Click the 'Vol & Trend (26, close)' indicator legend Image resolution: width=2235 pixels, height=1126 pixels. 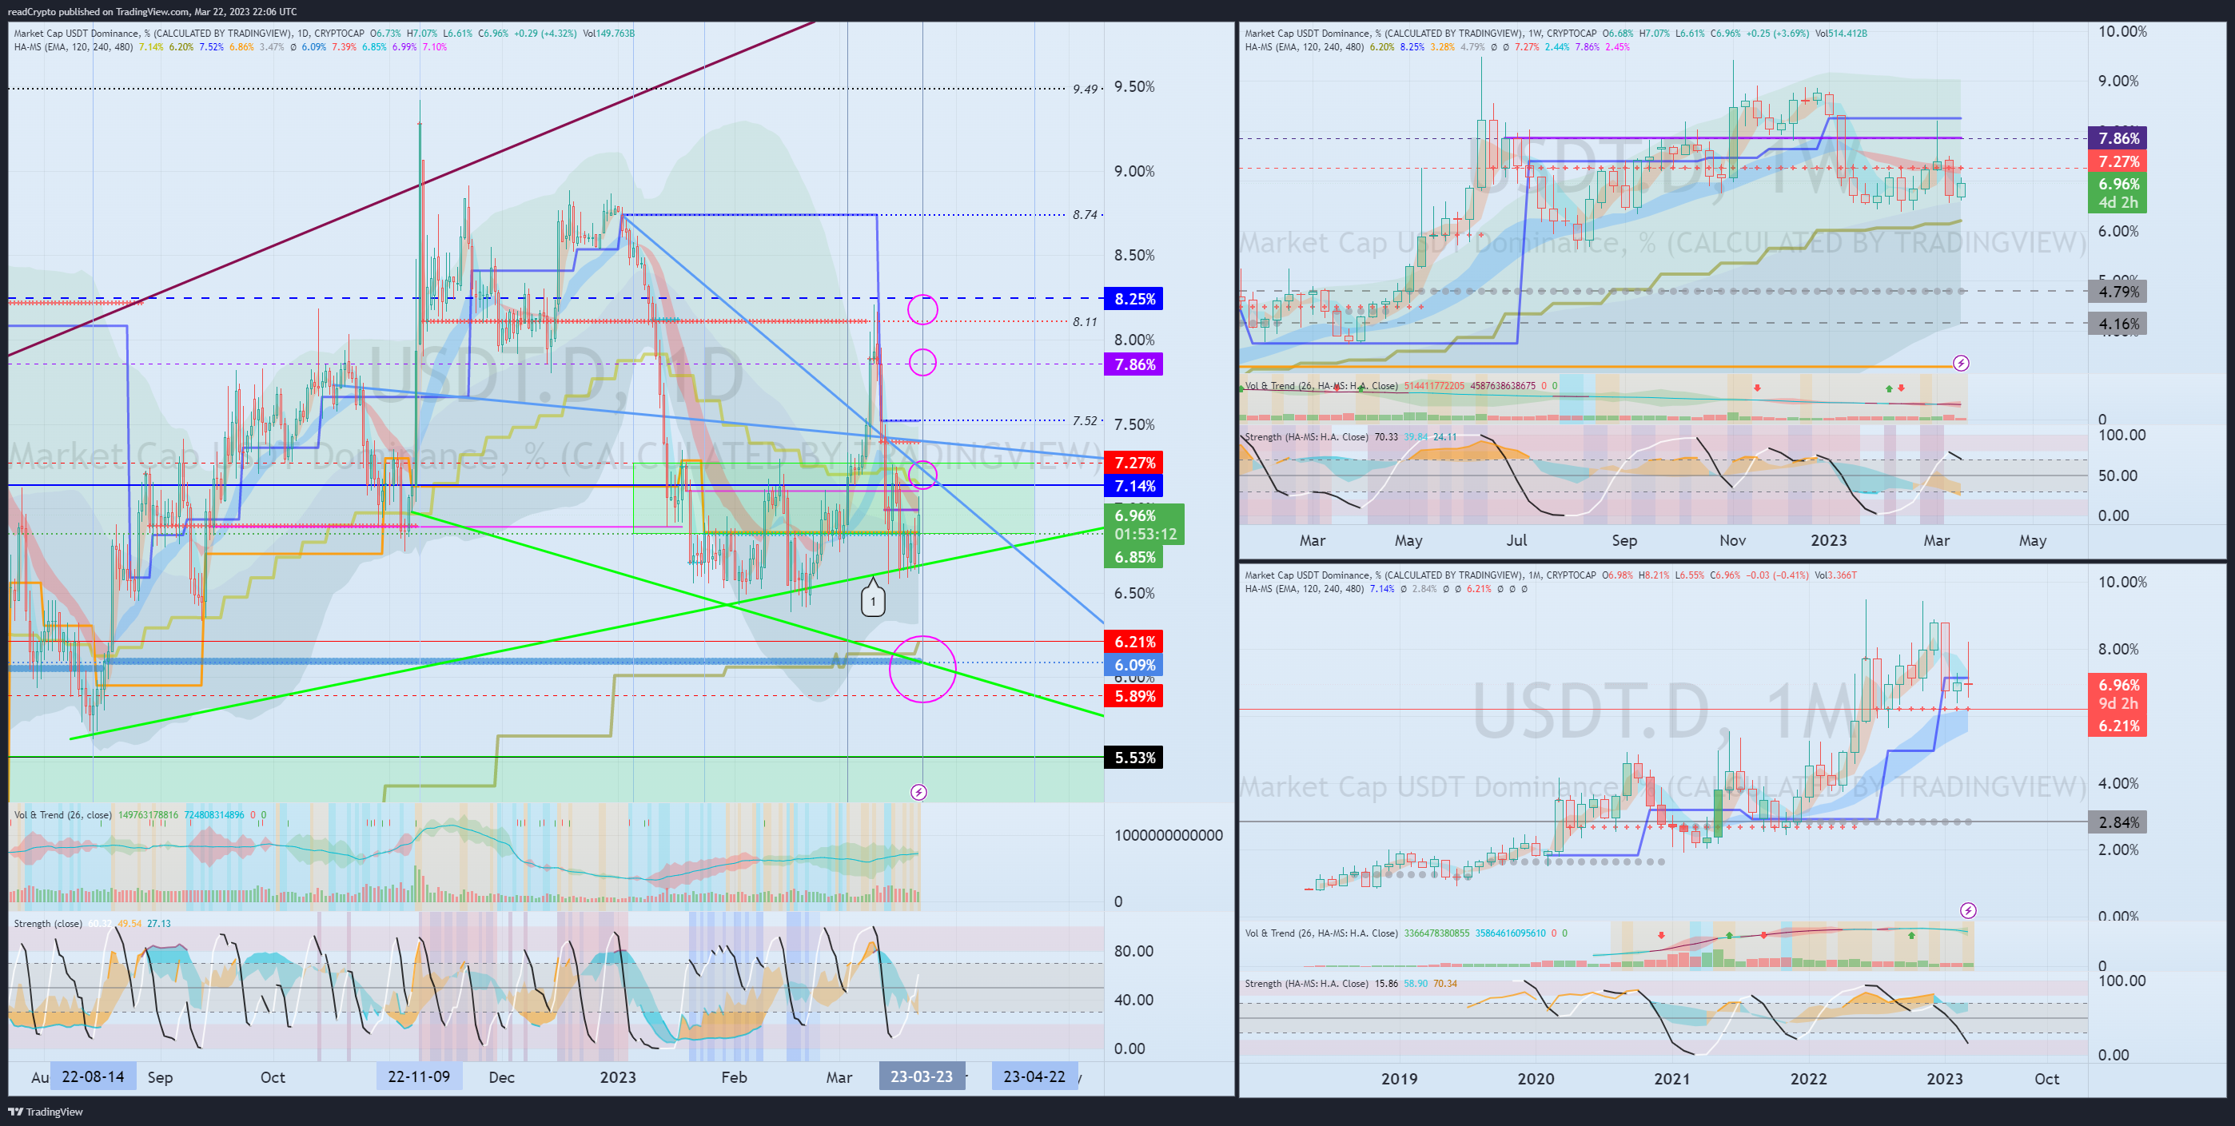pyautogui.click(x=62, y=814)
